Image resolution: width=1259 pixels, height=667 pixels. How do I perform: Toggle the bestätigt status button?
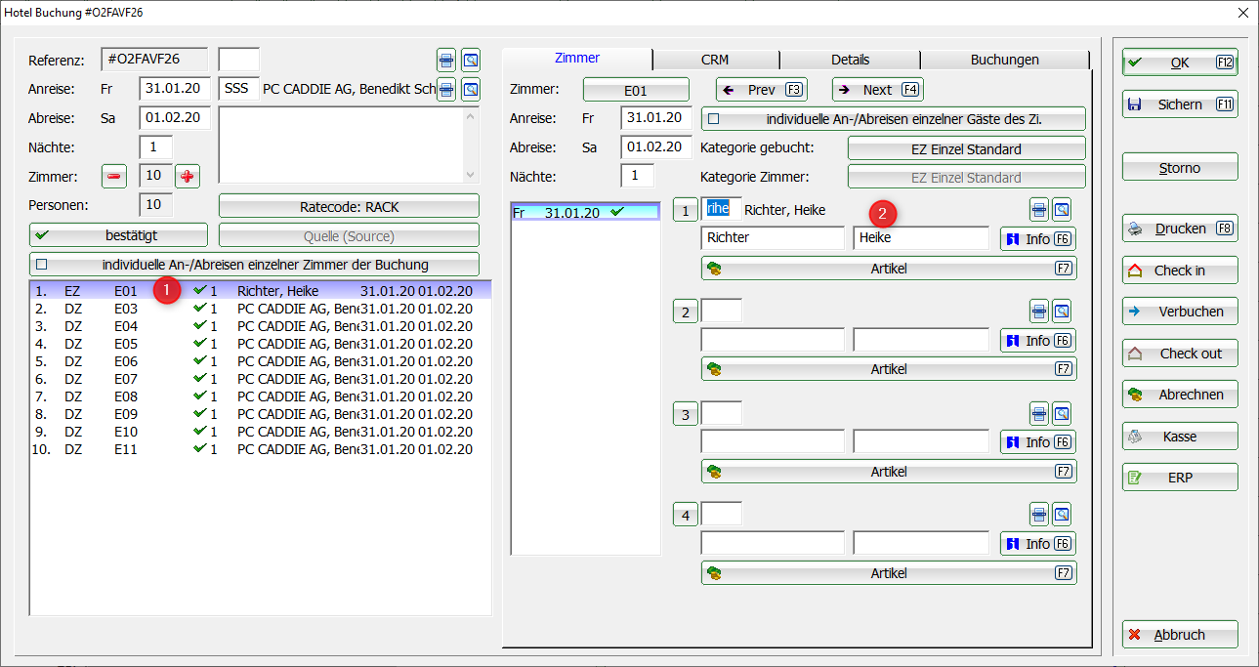(118, 235)
